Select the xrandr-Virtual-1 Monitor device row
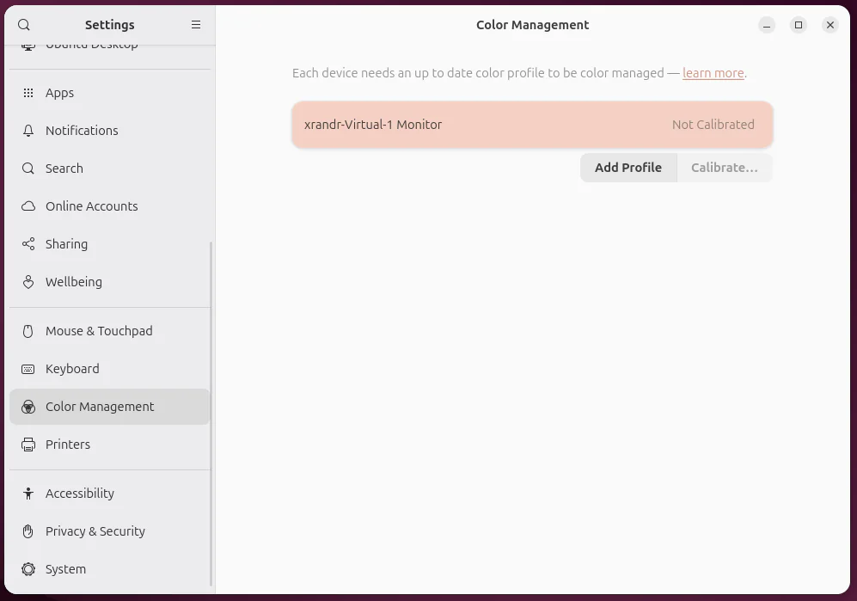This screenshot has width=857, height=601. coord(532,124)
